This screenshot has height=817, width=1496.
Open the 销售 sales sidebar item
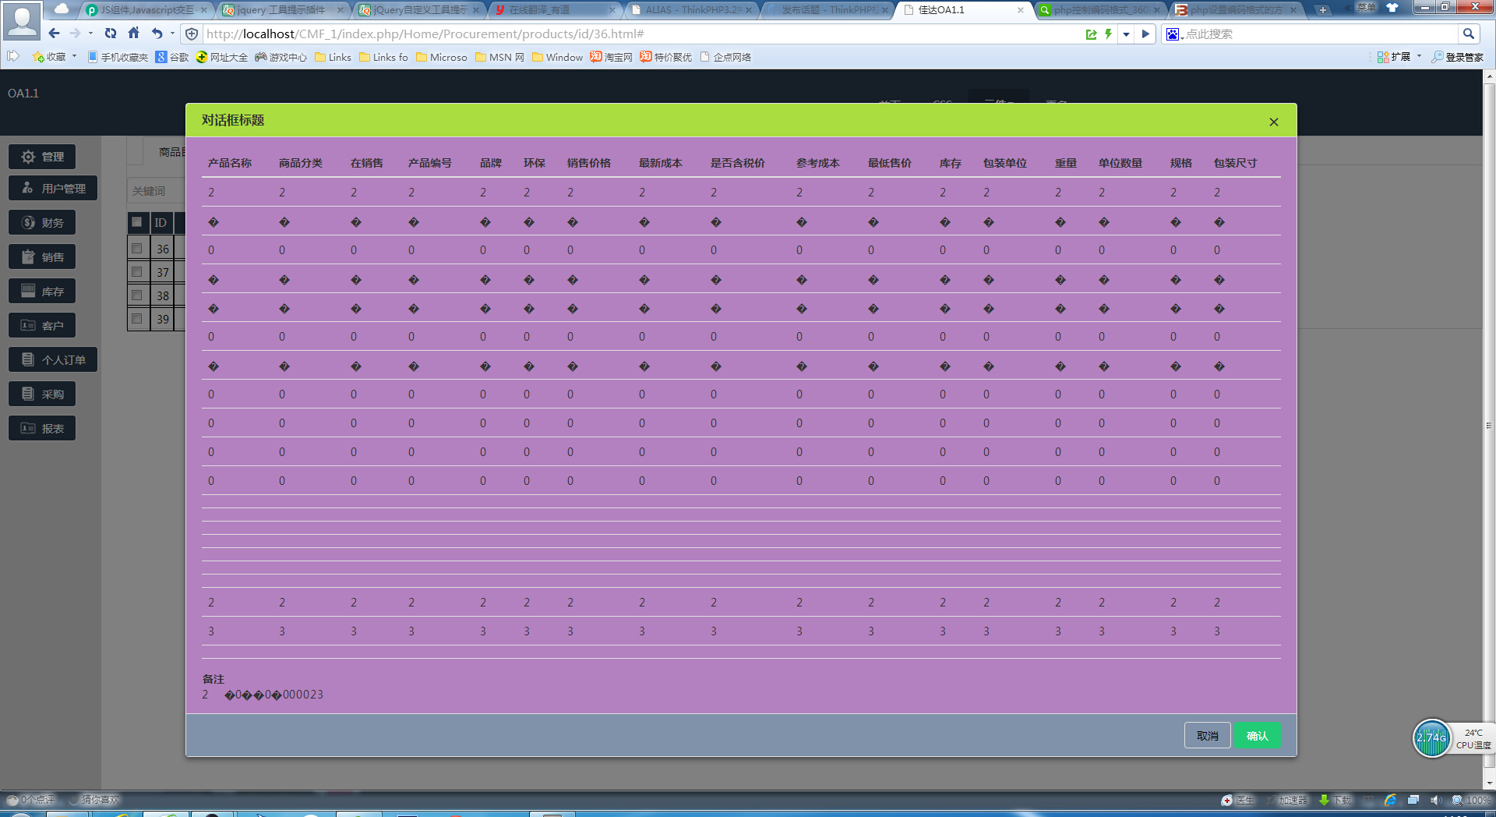point(42,256)
